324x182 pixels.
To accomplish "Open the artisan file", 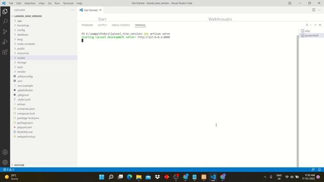I will [44, 104].
